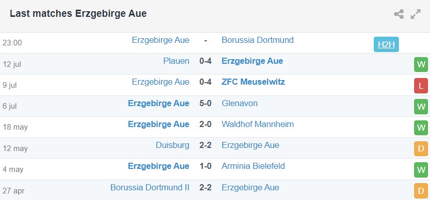Open Glenavon team link
Viewport: 430px width, 200px height.
240,103
